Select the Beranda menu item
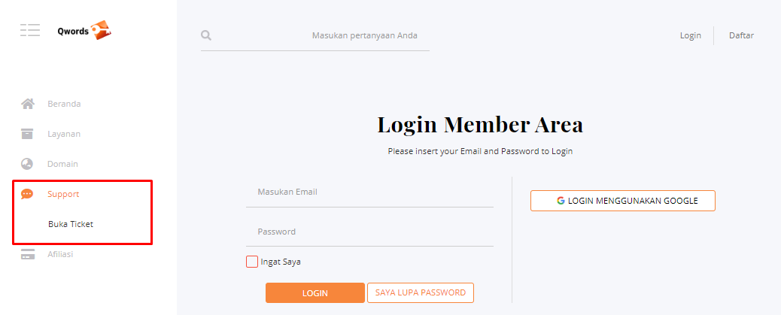 64,104
